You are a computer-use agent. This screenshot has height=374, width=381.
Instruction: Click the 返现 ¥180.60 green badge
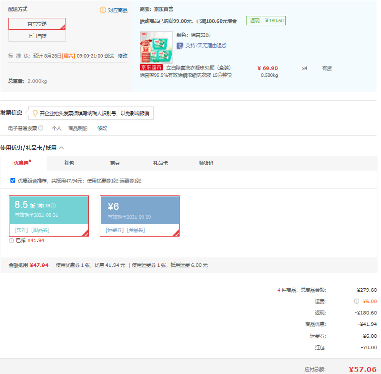pos(266,21)
